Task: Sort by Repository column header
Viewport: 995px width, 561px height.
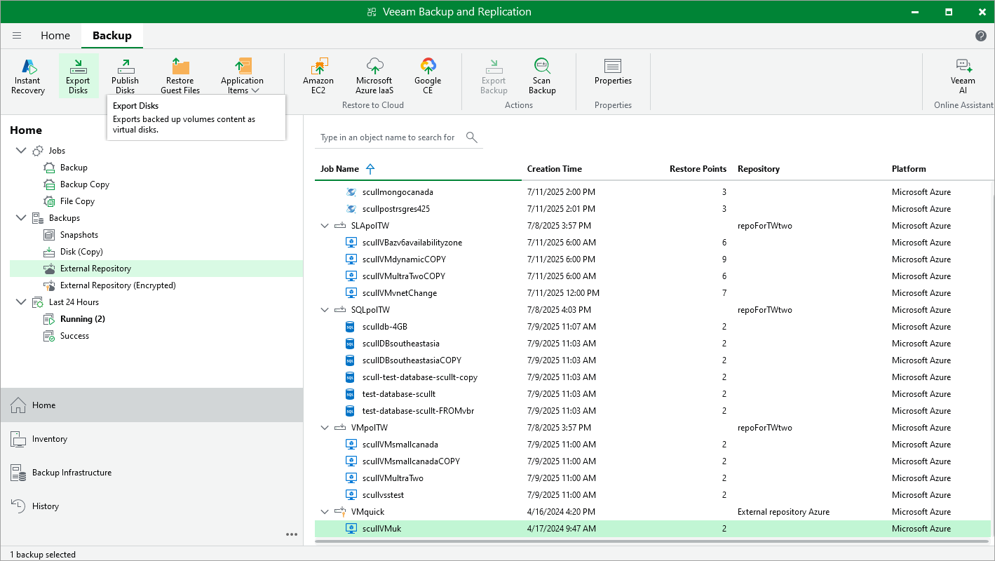Action: [x=759, y=169]
